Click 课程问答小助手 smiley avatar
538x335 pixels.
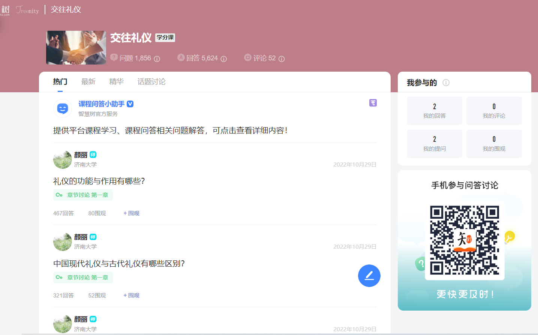tap(63, 108)
